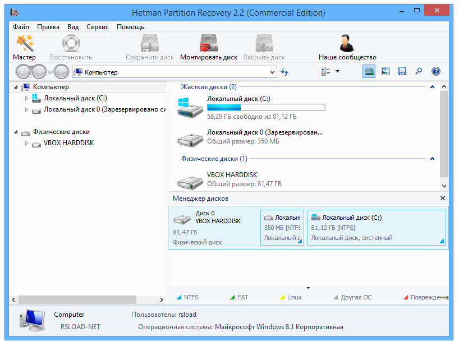Minimize the Hetman Partition Recovery window
Image resolution: width=459 pixels, height=351 pixels.
coord(402,11)
